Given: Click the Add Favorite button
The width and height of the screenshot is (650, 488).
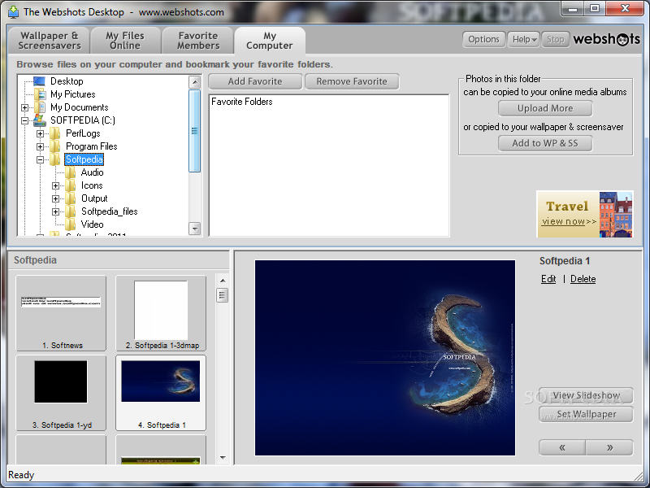Looking at the screenshot, I should tap(255, 81).
